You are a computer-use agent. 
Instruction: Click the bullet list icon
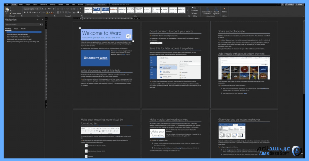[58, 9]
